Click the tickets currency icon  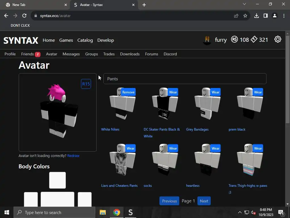(254, 39)
